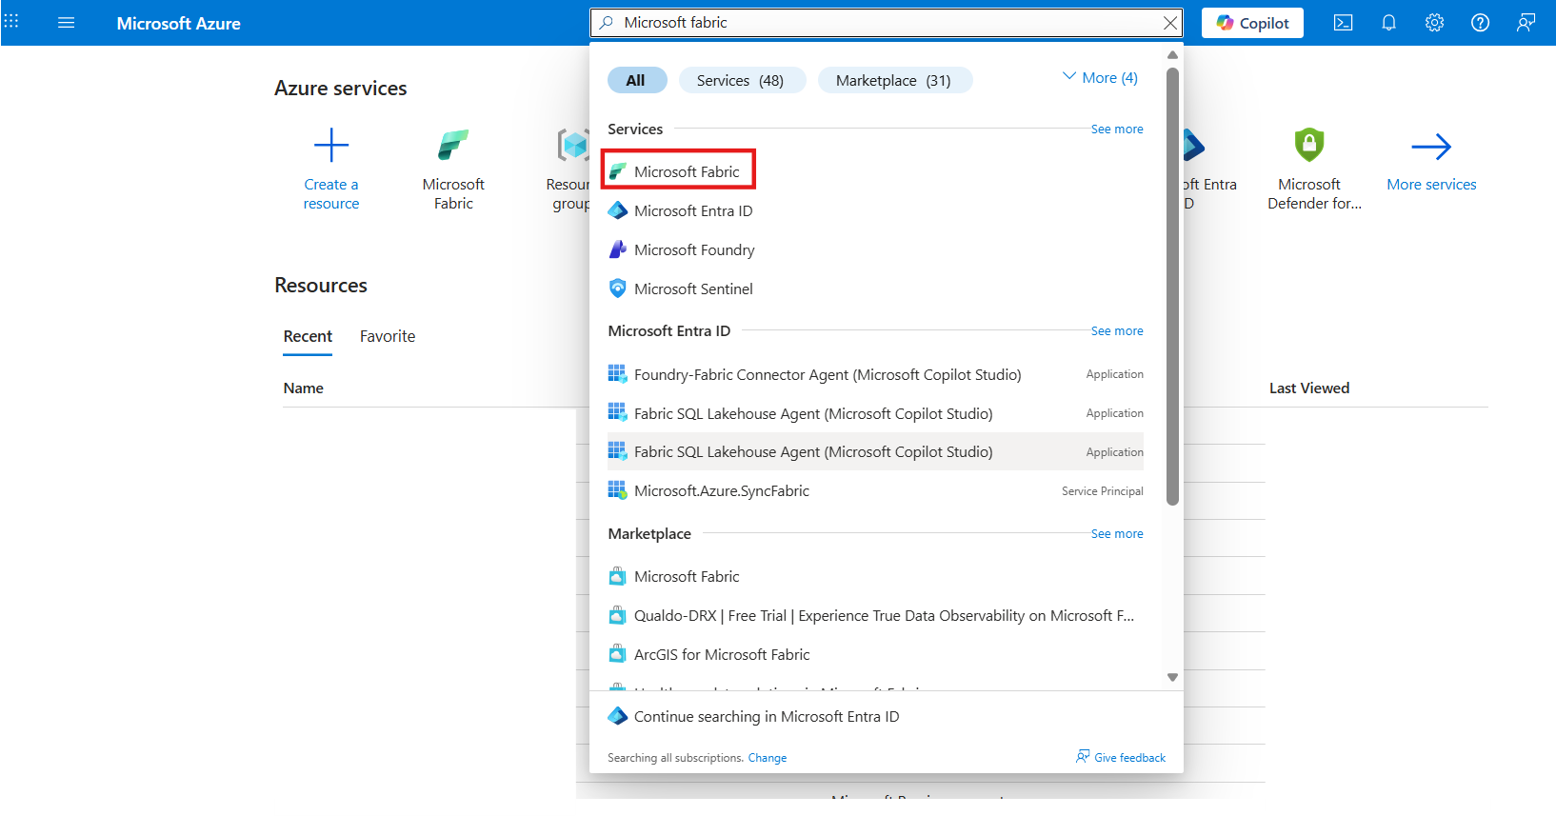1556x816 pixels.
Task: Filter results by Marketplace (31)
Action: coord(894,81)
